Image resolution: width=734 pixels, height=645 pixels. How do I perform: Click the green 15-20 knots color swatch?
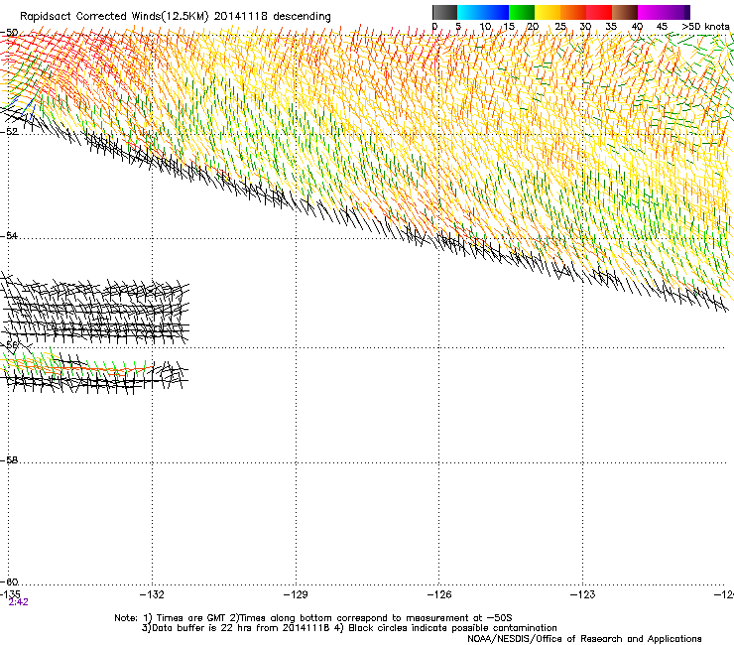point(522,12)
